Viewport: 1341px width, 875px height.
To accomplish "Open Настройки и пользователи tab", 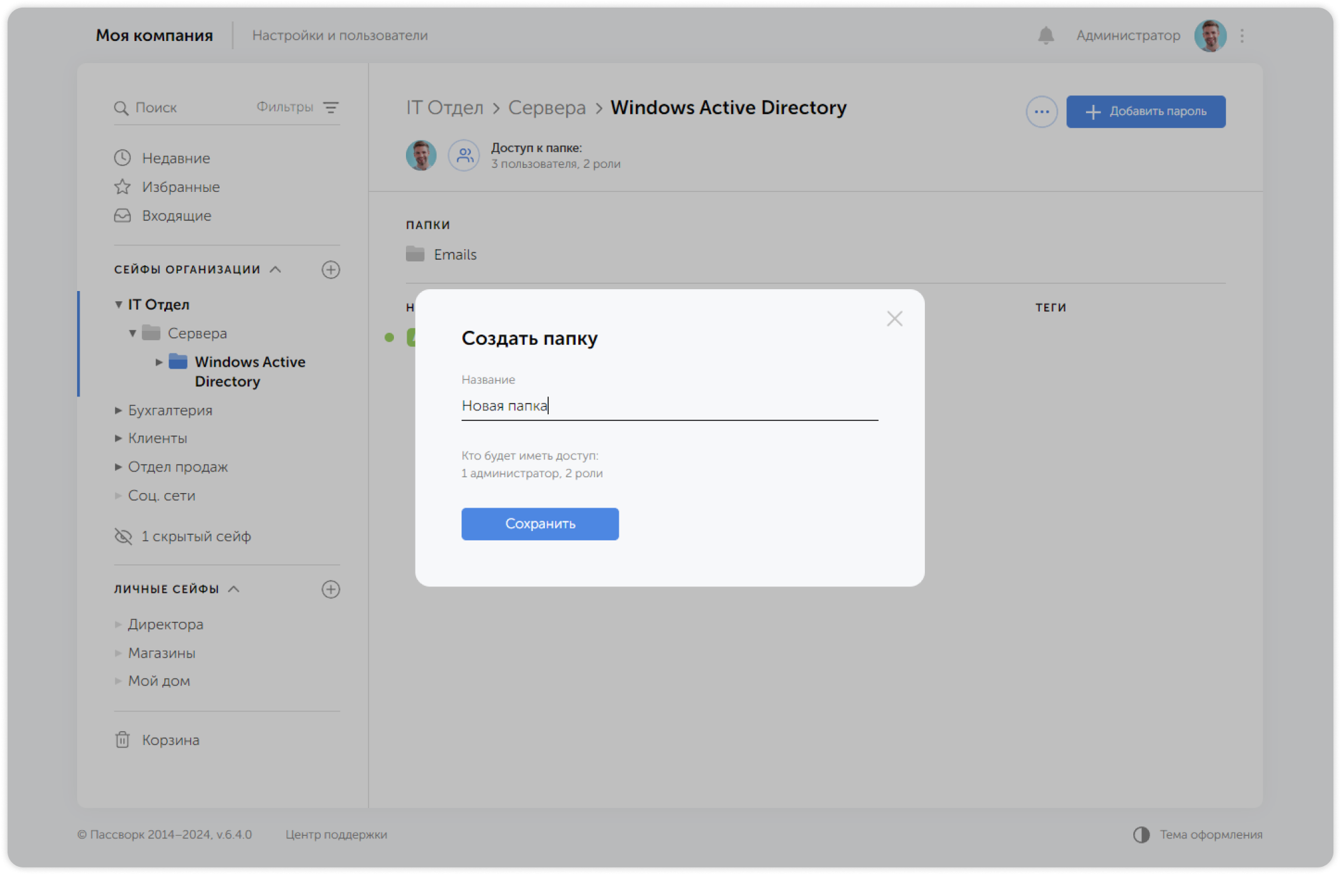I will point(340,35).
